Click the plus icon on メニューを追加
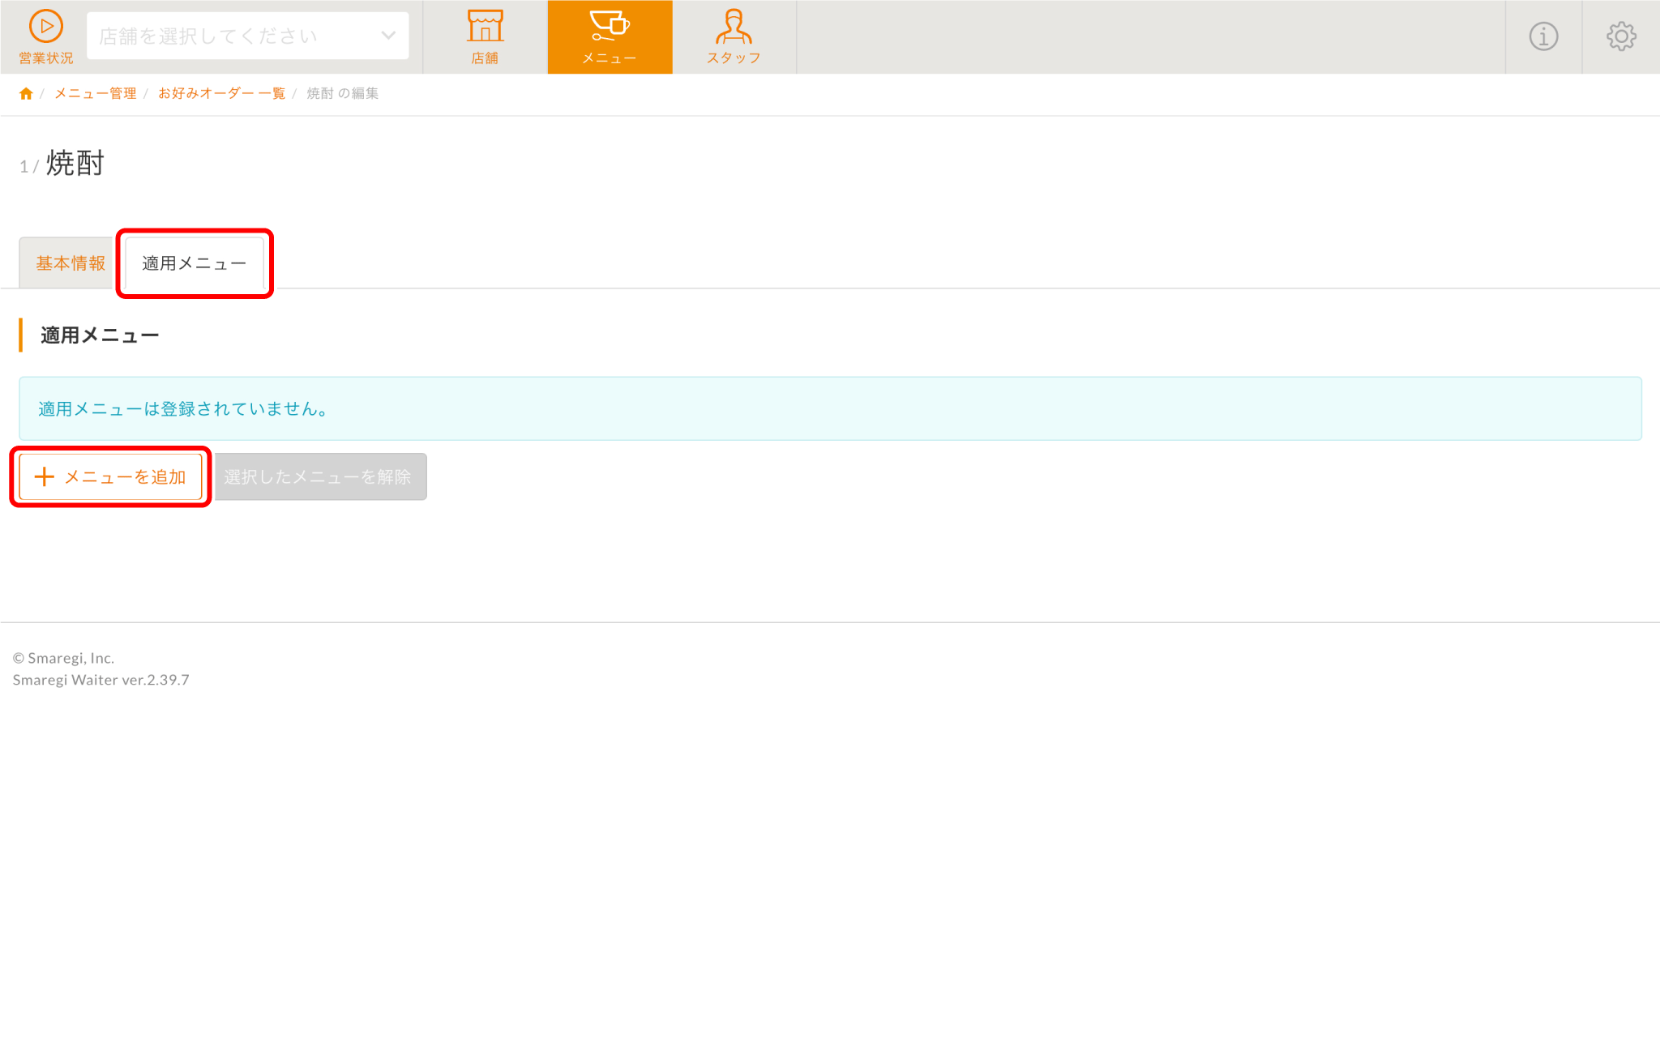Image resolution: width=1660 pixels, height=1042 pixels. click(45, 477)
